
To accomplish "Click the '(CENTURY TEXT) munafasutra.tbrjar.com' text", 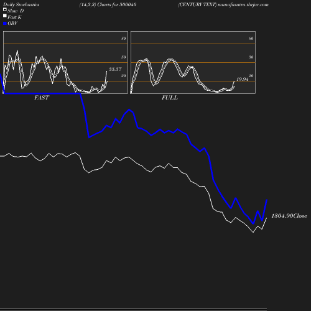I will tap(223, 5).
